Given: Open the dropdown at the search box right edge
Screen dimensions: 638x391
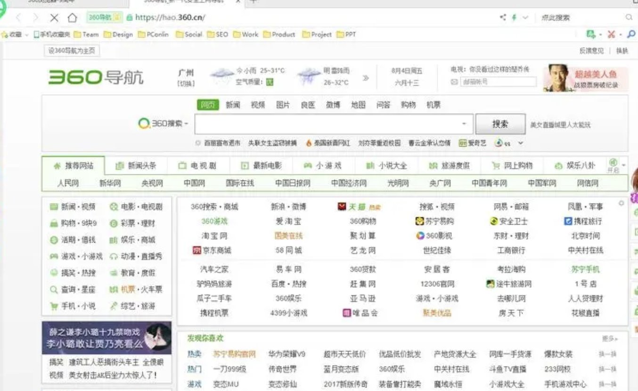Looking at the screenshot, I should coord(464,123).
